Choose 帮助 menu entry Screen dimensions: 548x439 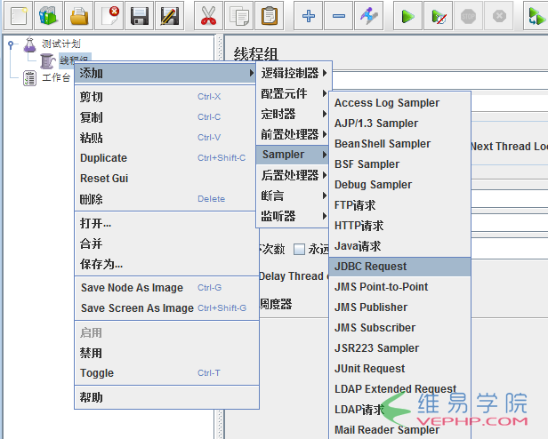[166, 397]
